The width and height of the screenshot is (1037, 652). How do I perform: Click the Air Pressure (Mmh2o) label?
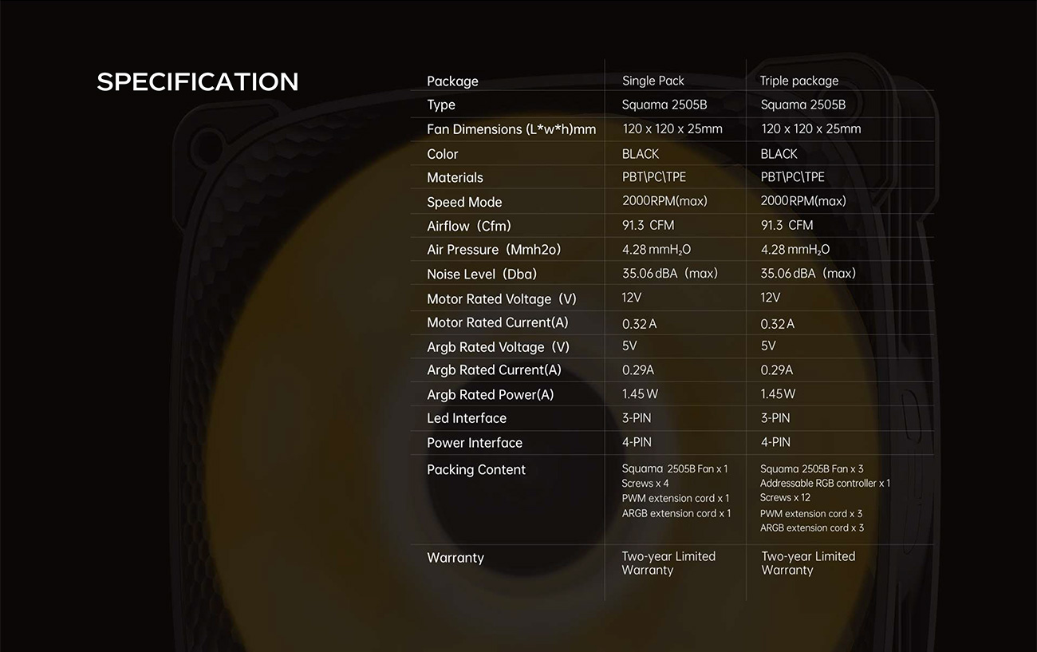pyautogui.click(x=494, y=250)
